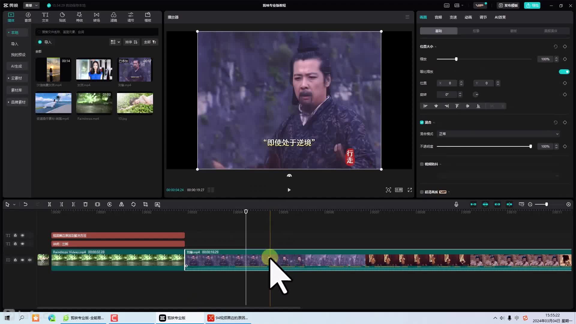Click the undo arrow in timeline toolbar
This screenshot has width=576, height=324.
[25, 204]
